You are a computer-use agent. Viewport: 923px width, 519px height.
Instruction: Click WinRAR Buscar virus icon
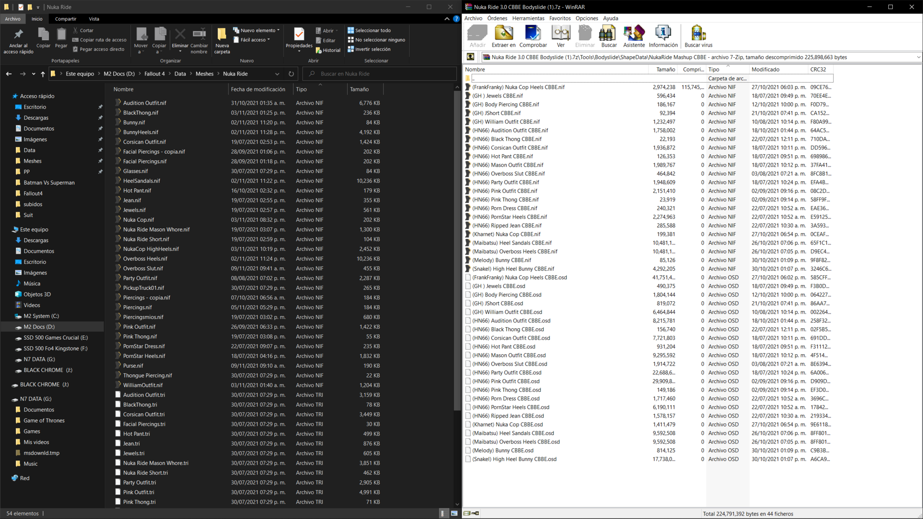[698, 33]
